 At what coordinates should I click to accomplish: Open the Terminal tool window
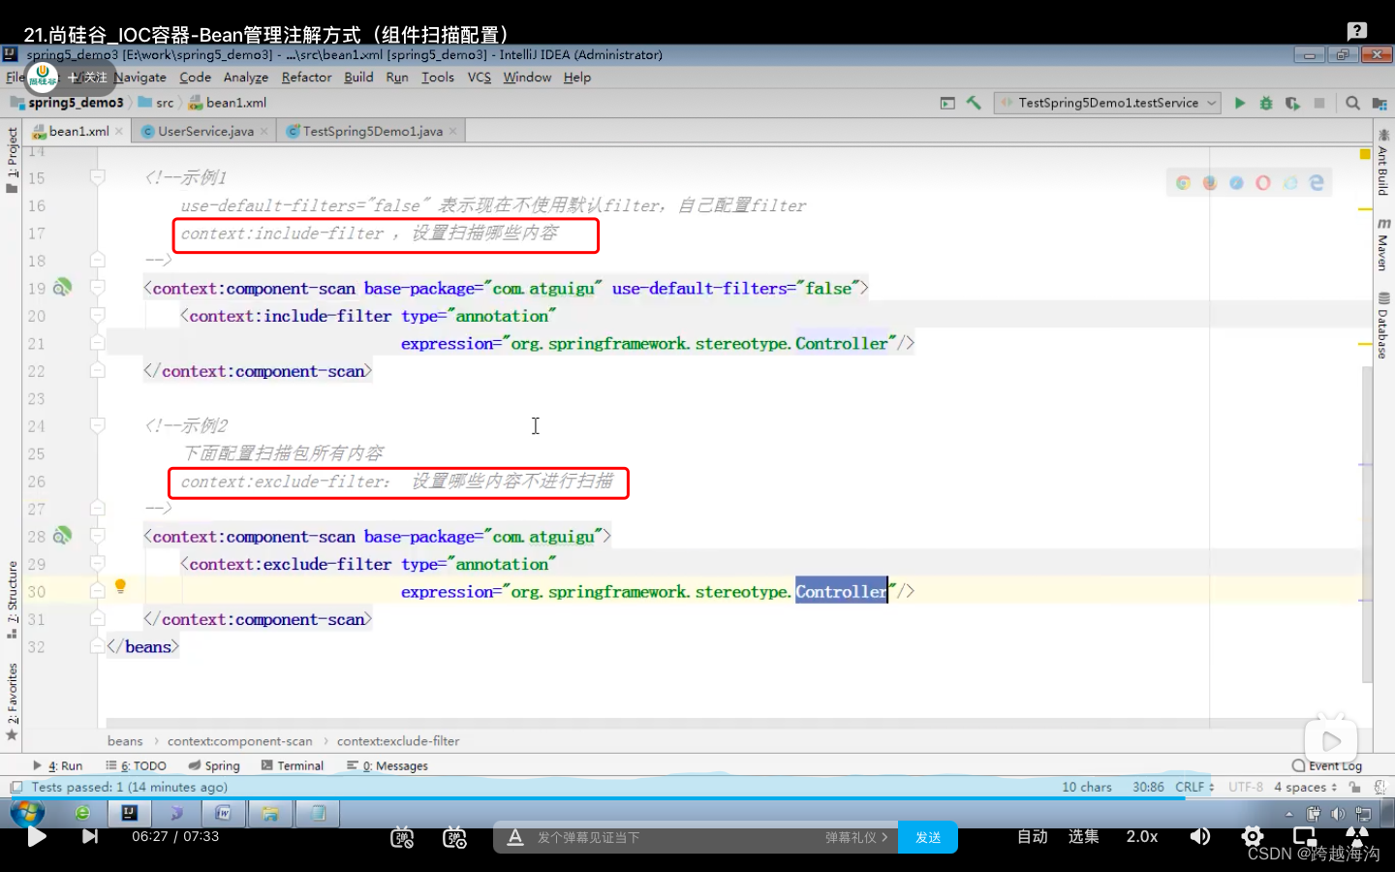(293, 765)
